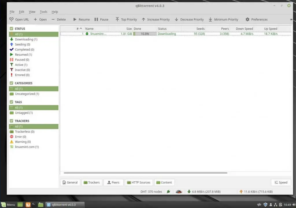Filter by Downloading (1) status
The image size is (296, 208).
coord(34,39)
